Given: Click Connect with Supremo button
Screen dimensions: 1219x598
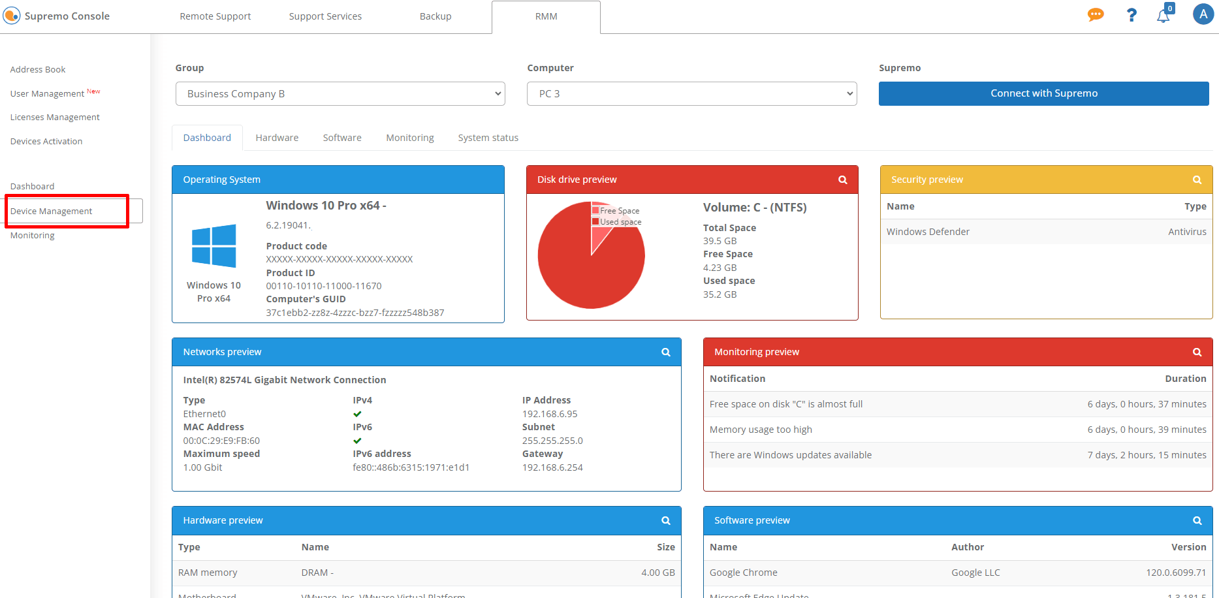Looking at the screenshot, I should click(x=1043, y=93).
